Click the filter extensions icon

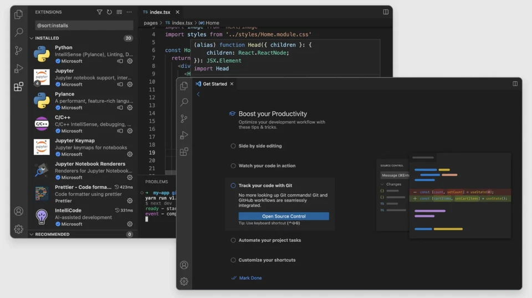tap(99, 12)
